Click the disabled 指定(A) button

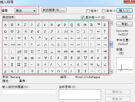click(x=118, y=92)
